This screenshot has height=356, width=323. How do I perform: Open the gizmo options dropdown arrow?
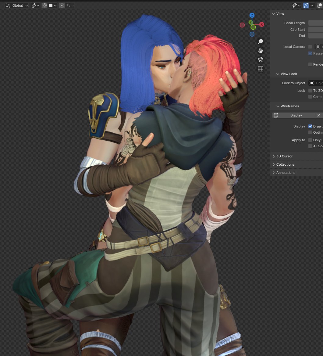click(x=312, y=5)
